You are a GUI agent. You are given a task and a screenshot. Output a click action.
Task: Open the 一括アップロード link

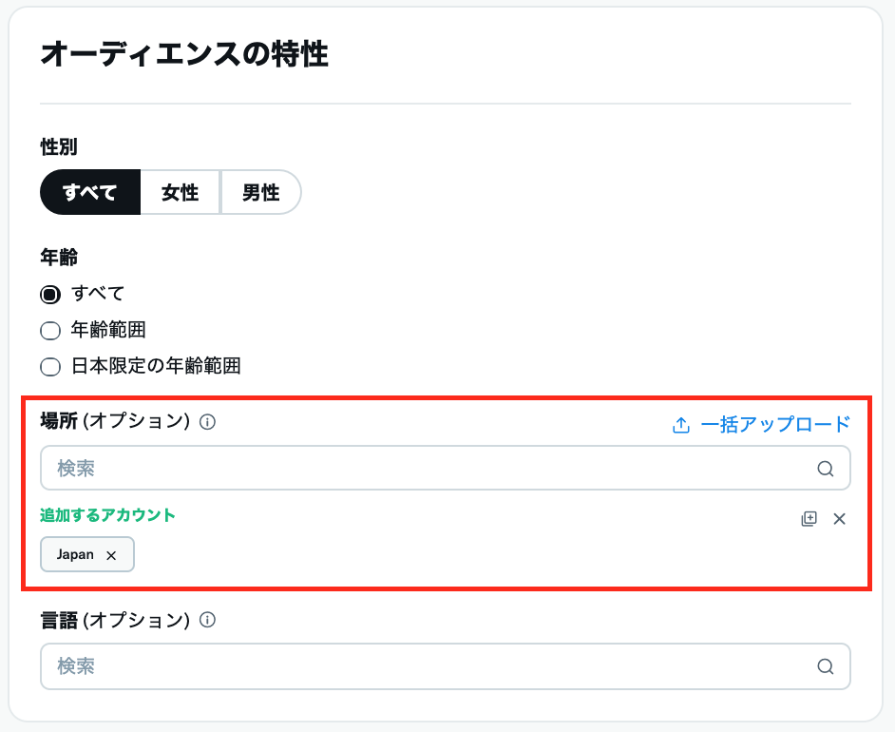(x=774, y=424)
